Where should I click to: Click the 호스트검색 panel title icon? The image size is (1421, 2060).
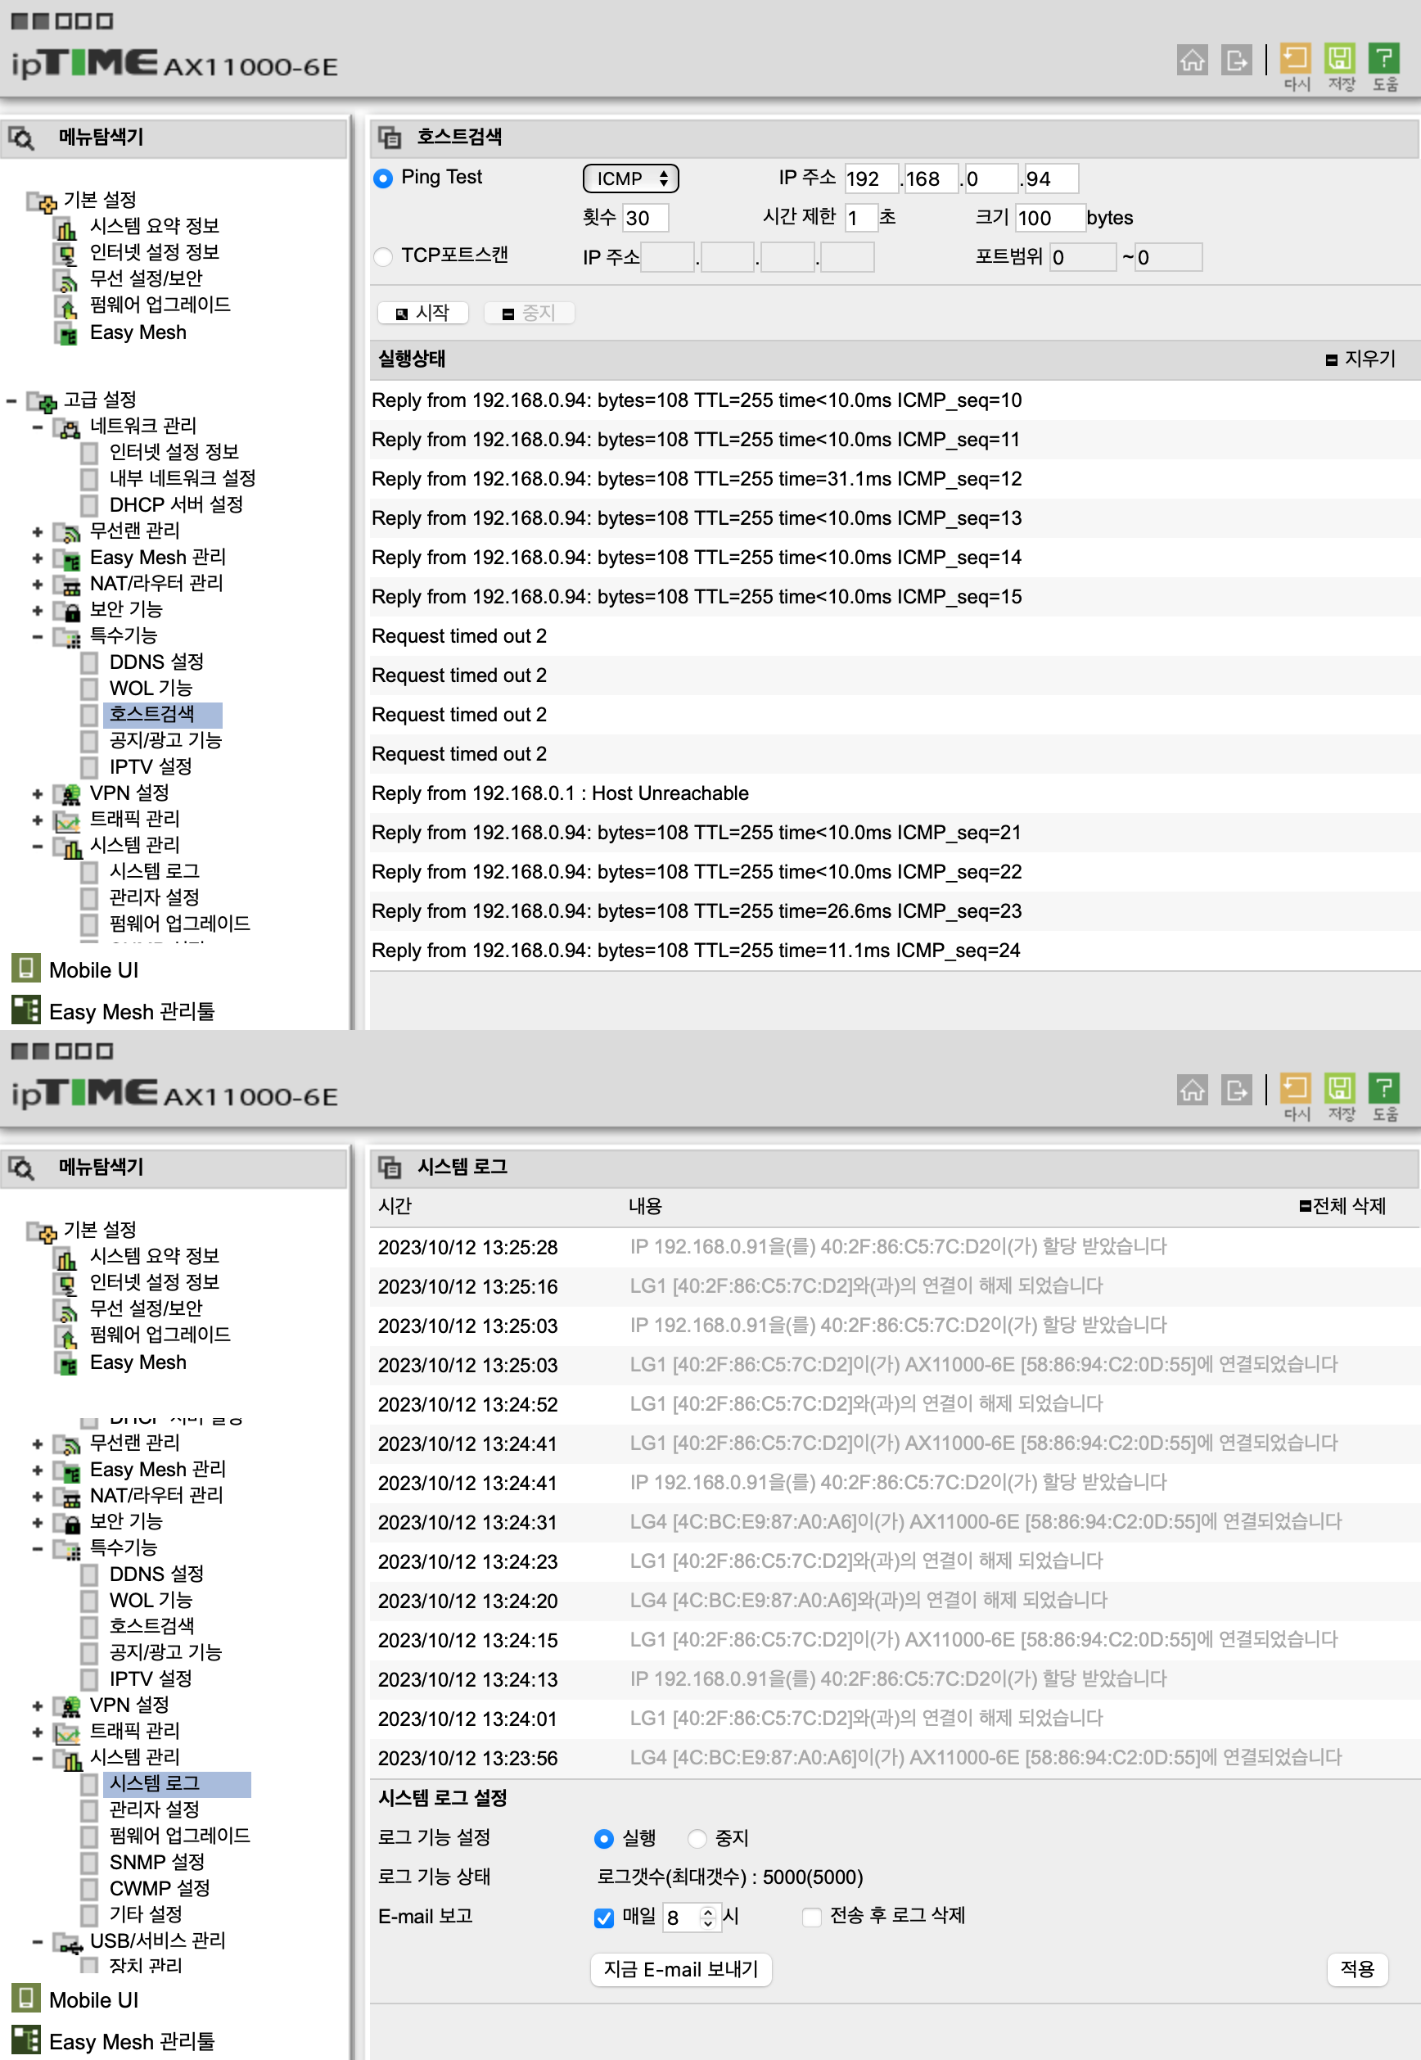coord(389,138)
